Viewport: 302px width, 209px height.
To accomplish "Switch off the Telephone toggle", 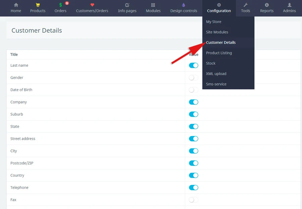I will (x=194, y=188).
